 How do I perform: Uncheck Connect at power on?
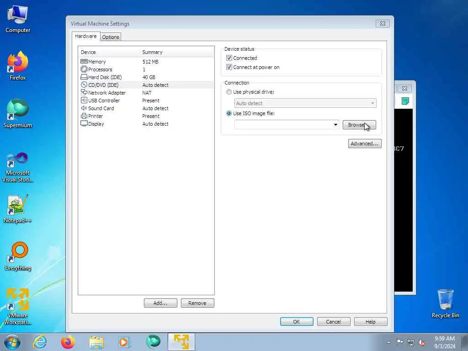[229, 67]
